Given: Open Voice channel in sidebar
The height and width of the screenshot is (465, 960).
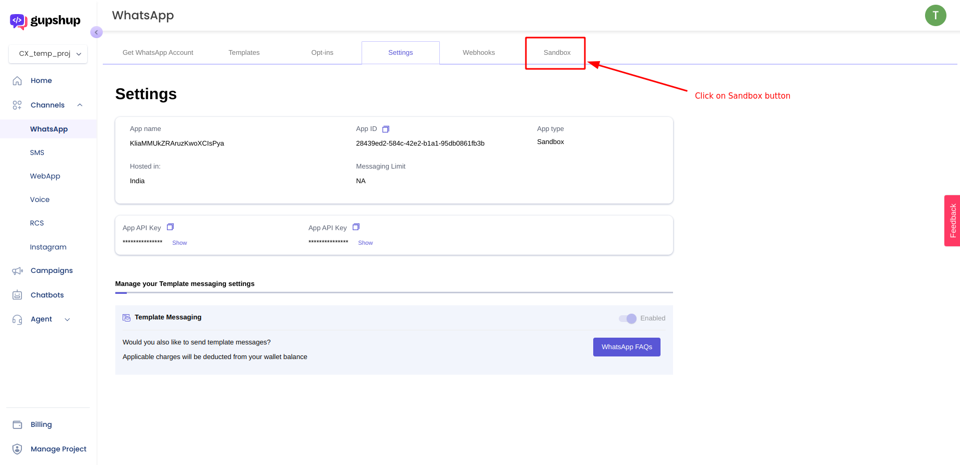Looking at the screenshot, I should 40,199.
